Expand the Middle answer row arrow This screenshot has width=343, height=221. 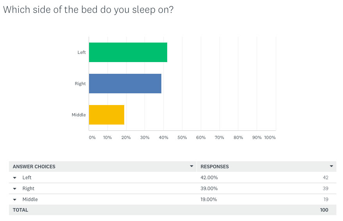15,200
